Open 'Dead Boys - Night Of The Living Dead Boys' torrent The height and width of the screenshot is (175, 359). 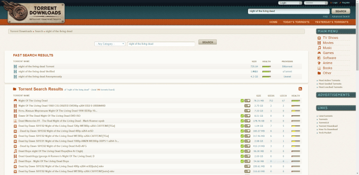coord(44,161)
